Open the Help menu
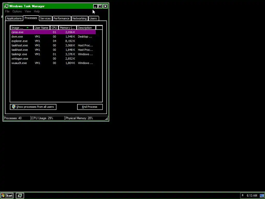The height and width of the screenshot is (199, 265). tap(37, 11)
